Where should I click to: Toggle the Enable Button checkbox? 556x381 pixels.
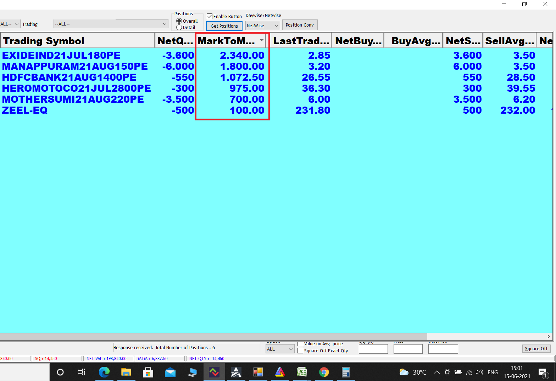click(210, 16)
